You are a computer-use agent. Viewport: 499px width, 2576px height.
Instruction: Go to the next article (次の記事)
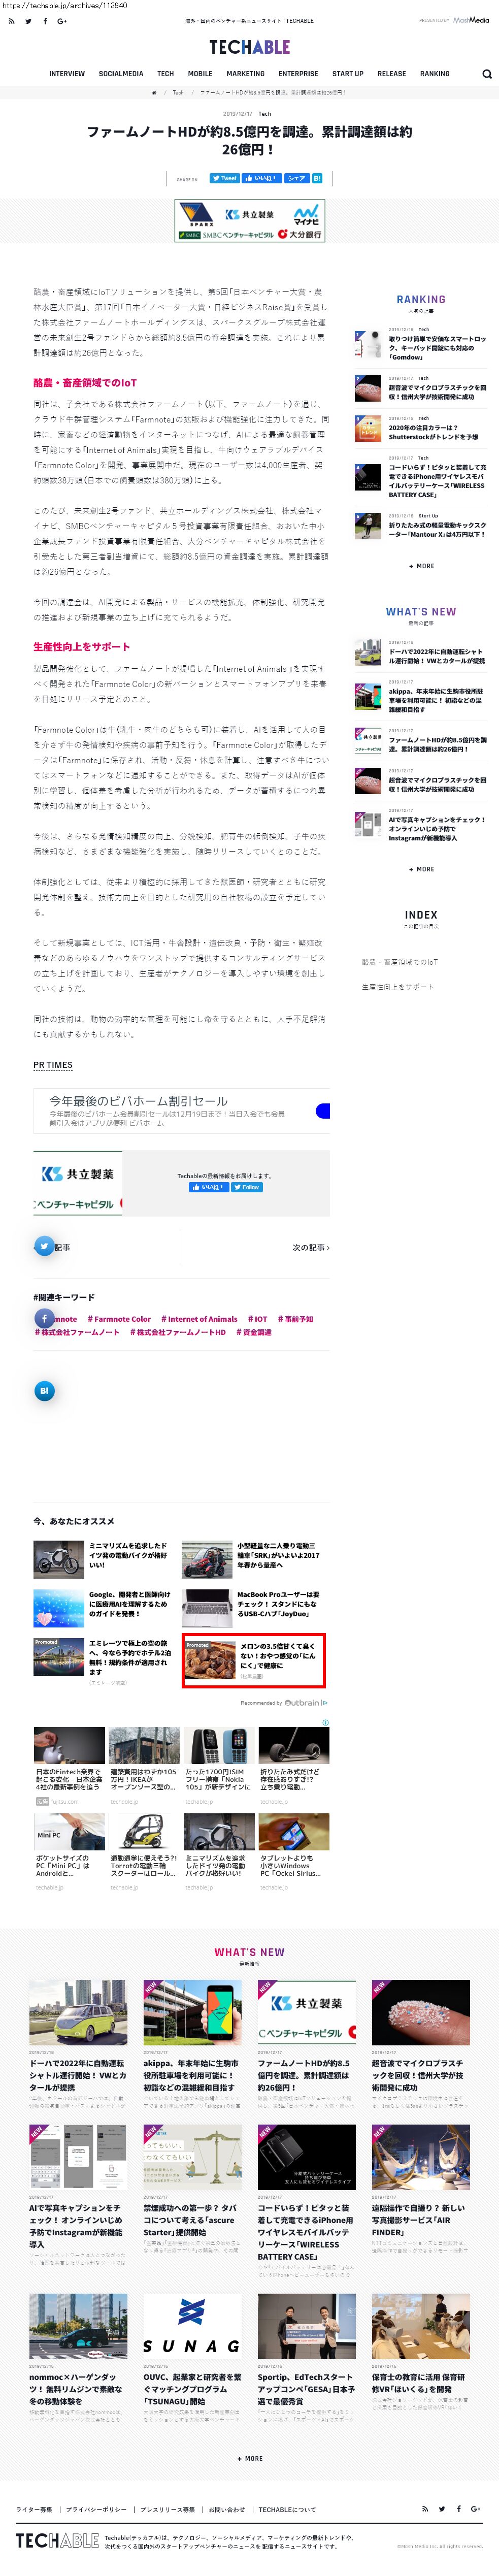[x=310, y=1247]
